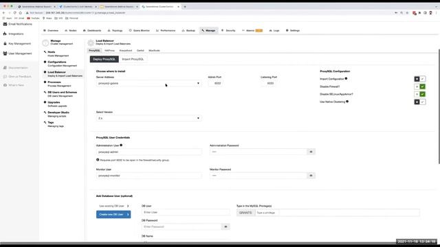The width and height of the screenshot is (440, 247).
Task: Toggle the Disable Firewall switch
Action: [x=420, y=87]
